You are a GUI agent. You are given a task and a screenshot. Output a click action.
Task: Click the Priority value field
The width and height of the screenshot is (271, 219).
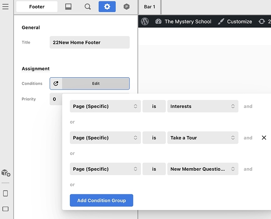click(x=56, y=99)
